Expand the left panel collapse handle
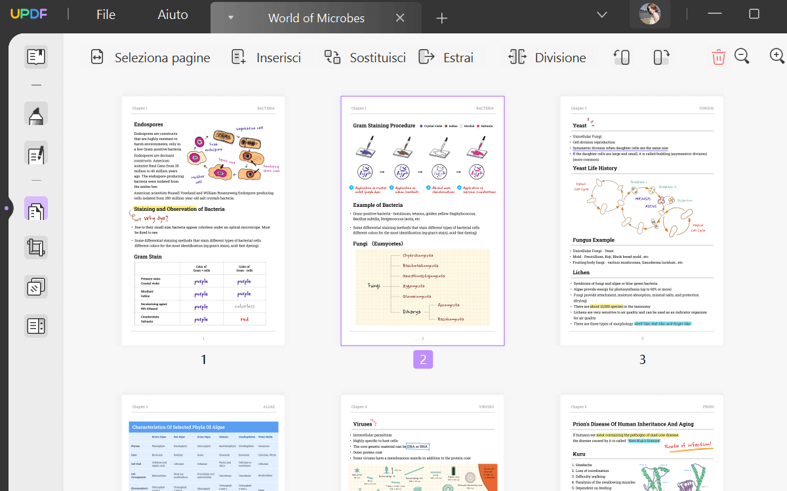 [x=6, y=208]
